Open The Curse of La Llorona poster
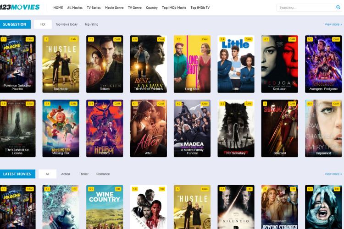Image resolution: width=344 pixels, height=229 pixels. tap(17, 128)
